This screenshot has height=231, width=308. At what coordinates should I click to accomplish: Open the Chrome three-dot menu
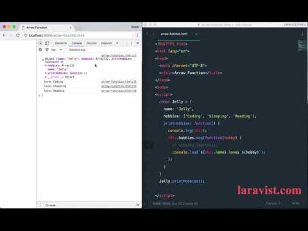click(137, 35)
